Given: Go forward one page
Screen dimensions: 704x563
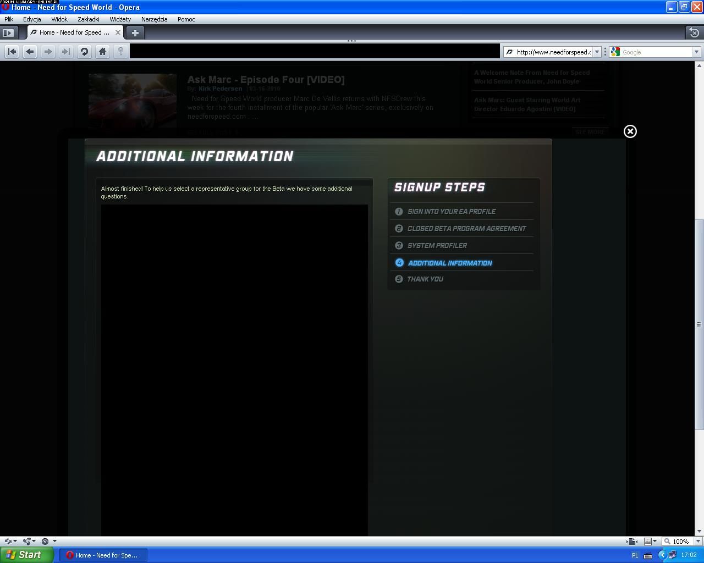Looking at the screenshot, I should coord(48,52).
